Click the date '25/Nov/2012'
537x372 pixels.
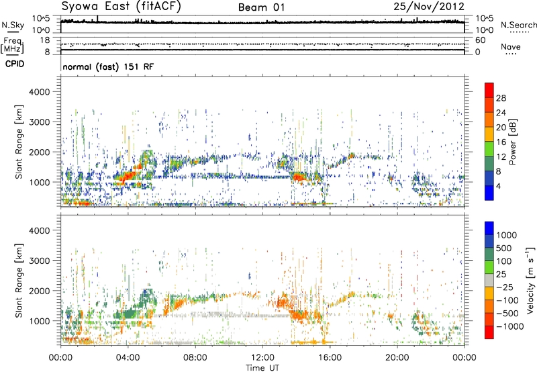(429, 7)
